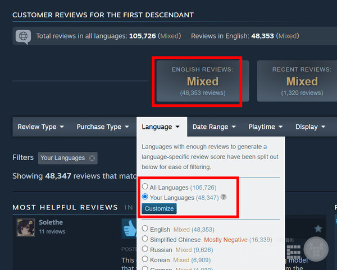Pick the Russian reviews radio button
The width and height of the screenshot is (337, 270).
(x=145, y=249)
